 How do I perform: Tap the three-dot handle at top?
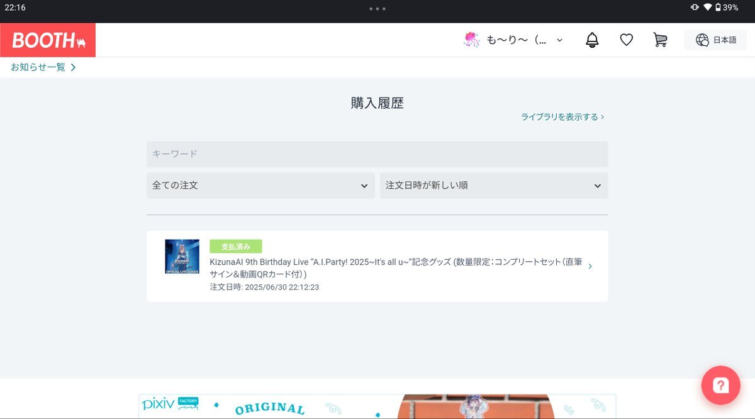tap(377, 9)
